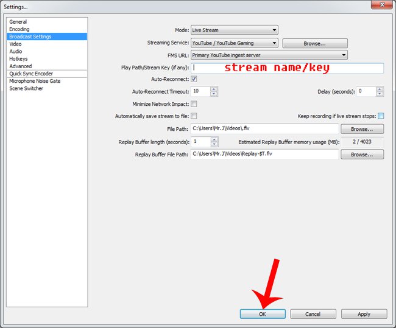The image size is (396, 328).
Task: Go to Video settings
Action: pyautogui.click(x=15, y=44)
